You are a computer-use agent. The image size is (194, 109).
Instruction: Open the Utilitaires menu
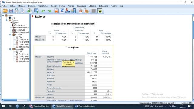click(x=92, y=6)
